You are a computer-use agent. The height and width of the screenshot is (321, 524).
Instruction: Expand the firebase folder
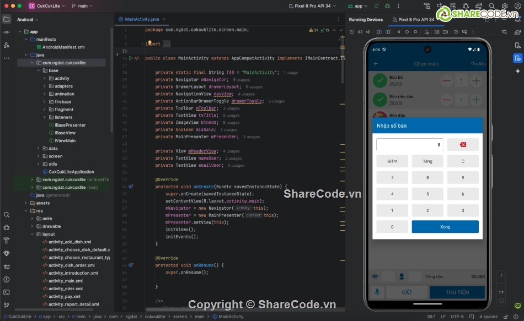point(45,102)
